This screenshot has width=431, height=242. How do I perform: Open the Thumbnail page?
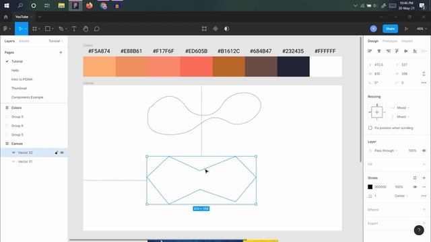19,88
